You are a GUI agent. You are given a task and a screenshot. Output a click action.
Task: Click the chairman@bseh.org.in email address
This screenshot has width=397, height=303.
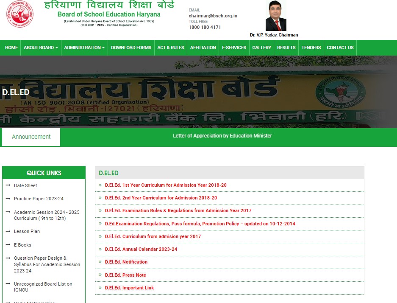[213, 16]
